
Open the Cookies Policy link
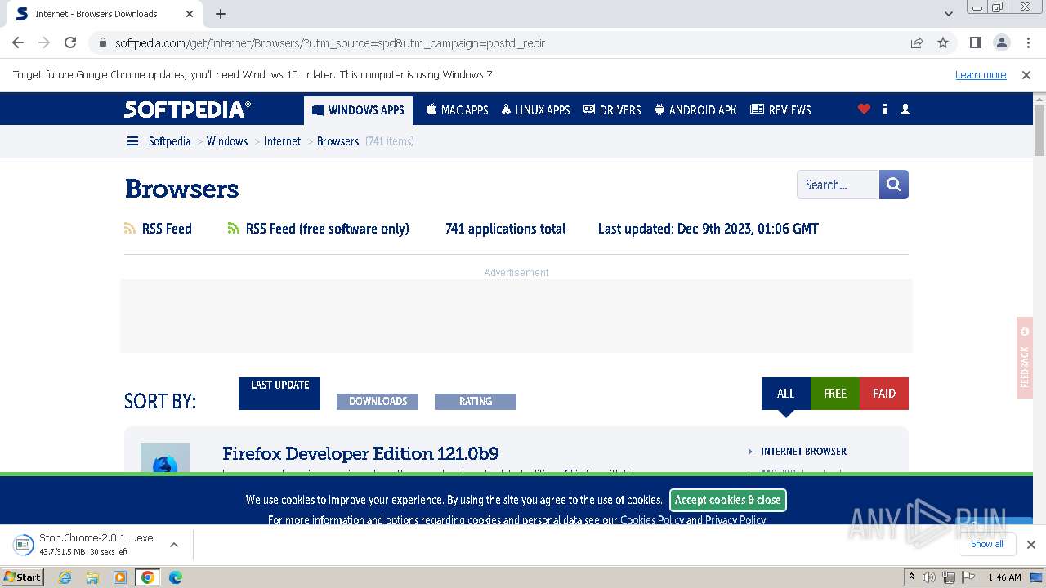pyautogui.click(x=652, y=519)
